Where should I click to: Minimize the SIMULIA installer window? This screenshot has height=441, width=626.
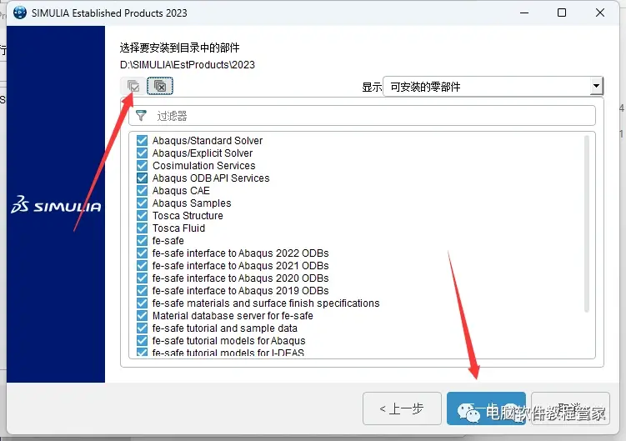click(x=524, y=13)
